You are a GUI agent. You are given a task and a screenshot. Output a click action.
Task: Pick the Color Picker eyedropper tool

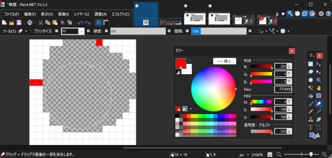tap(319, 111)
